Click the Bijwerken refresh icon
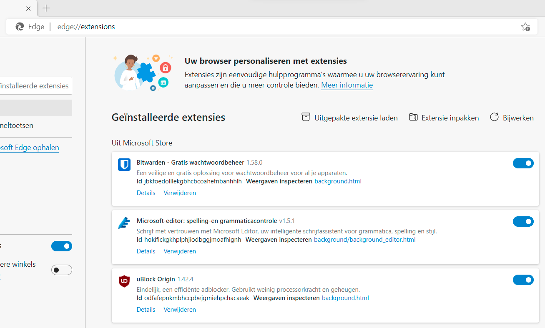Viewport: 545px width, 328px height. pos(494,118)
